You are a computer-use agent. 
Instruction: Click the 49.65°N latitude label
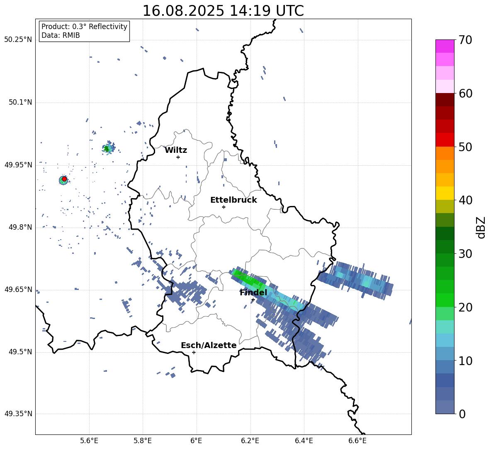(18, 290)
